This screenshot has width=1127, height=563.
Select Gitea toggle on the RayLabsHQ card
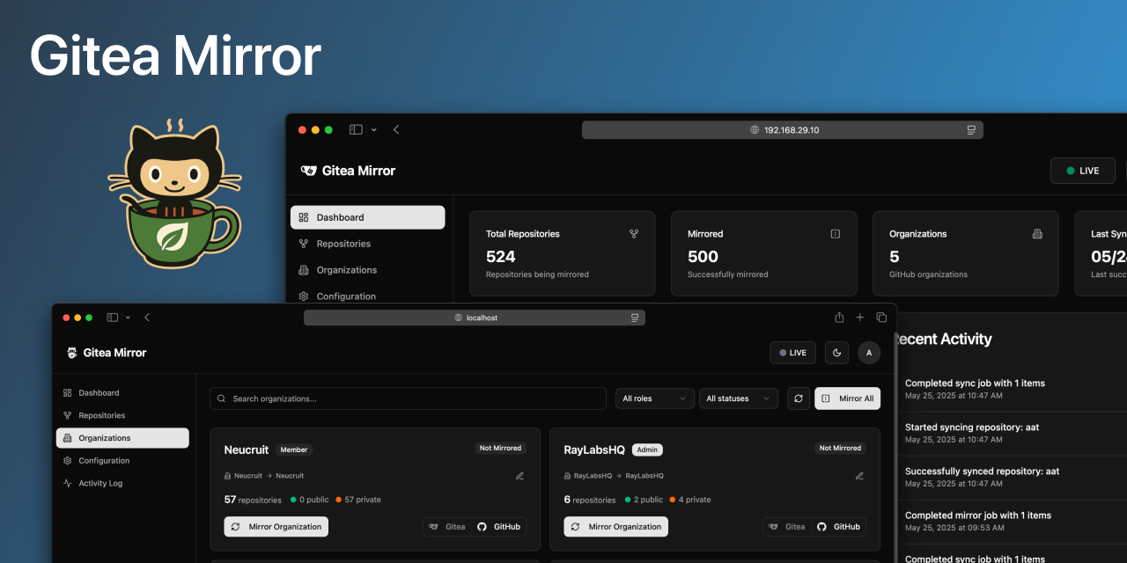click(786, 527)
